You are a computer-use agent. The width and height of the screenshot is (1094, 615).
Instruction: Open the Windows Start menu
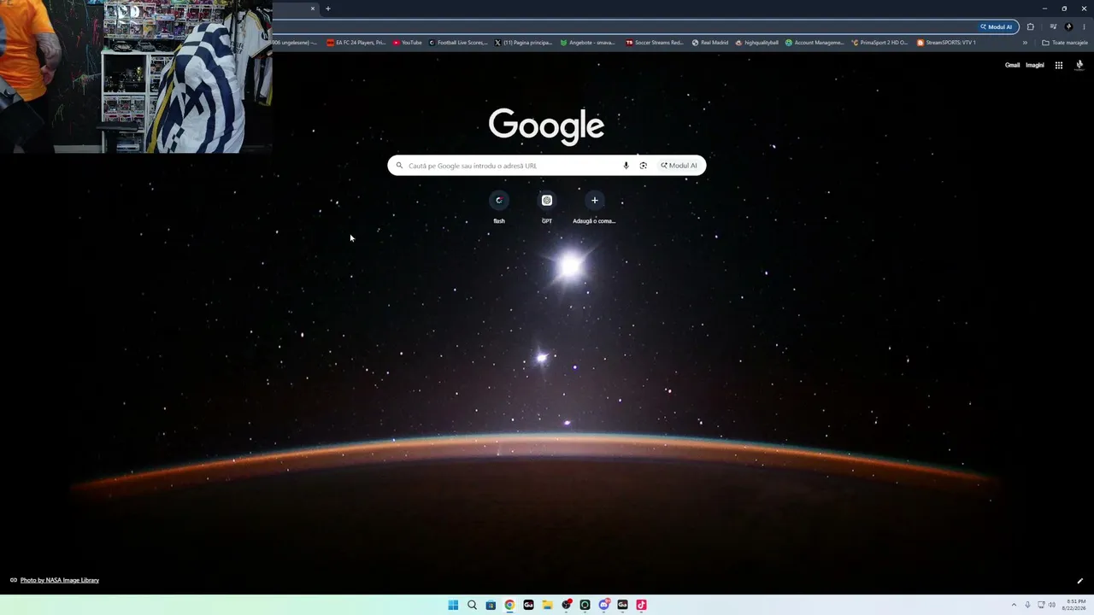[453, 605]
